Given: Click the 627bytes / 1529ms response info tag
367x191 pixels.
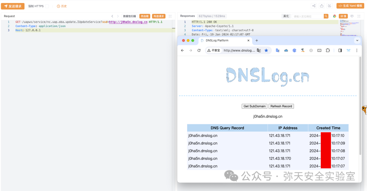Looking at the screenshot, I should (212, 16).
